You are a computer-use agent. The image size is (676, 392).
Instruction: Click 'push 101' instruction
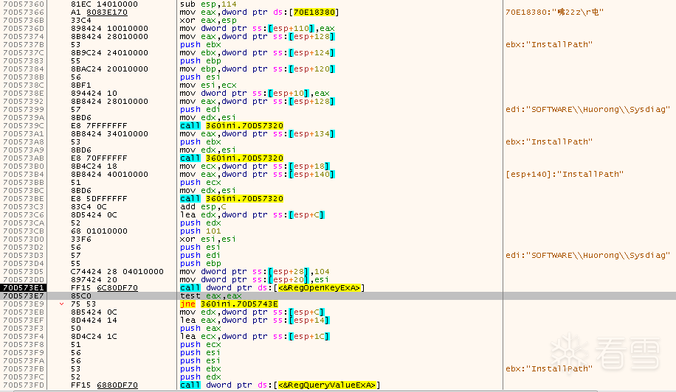(201, 231)
